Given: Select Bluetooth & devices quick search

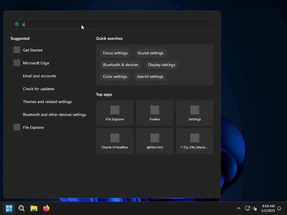Looking at the screenshot, I should tap(121, 65).
